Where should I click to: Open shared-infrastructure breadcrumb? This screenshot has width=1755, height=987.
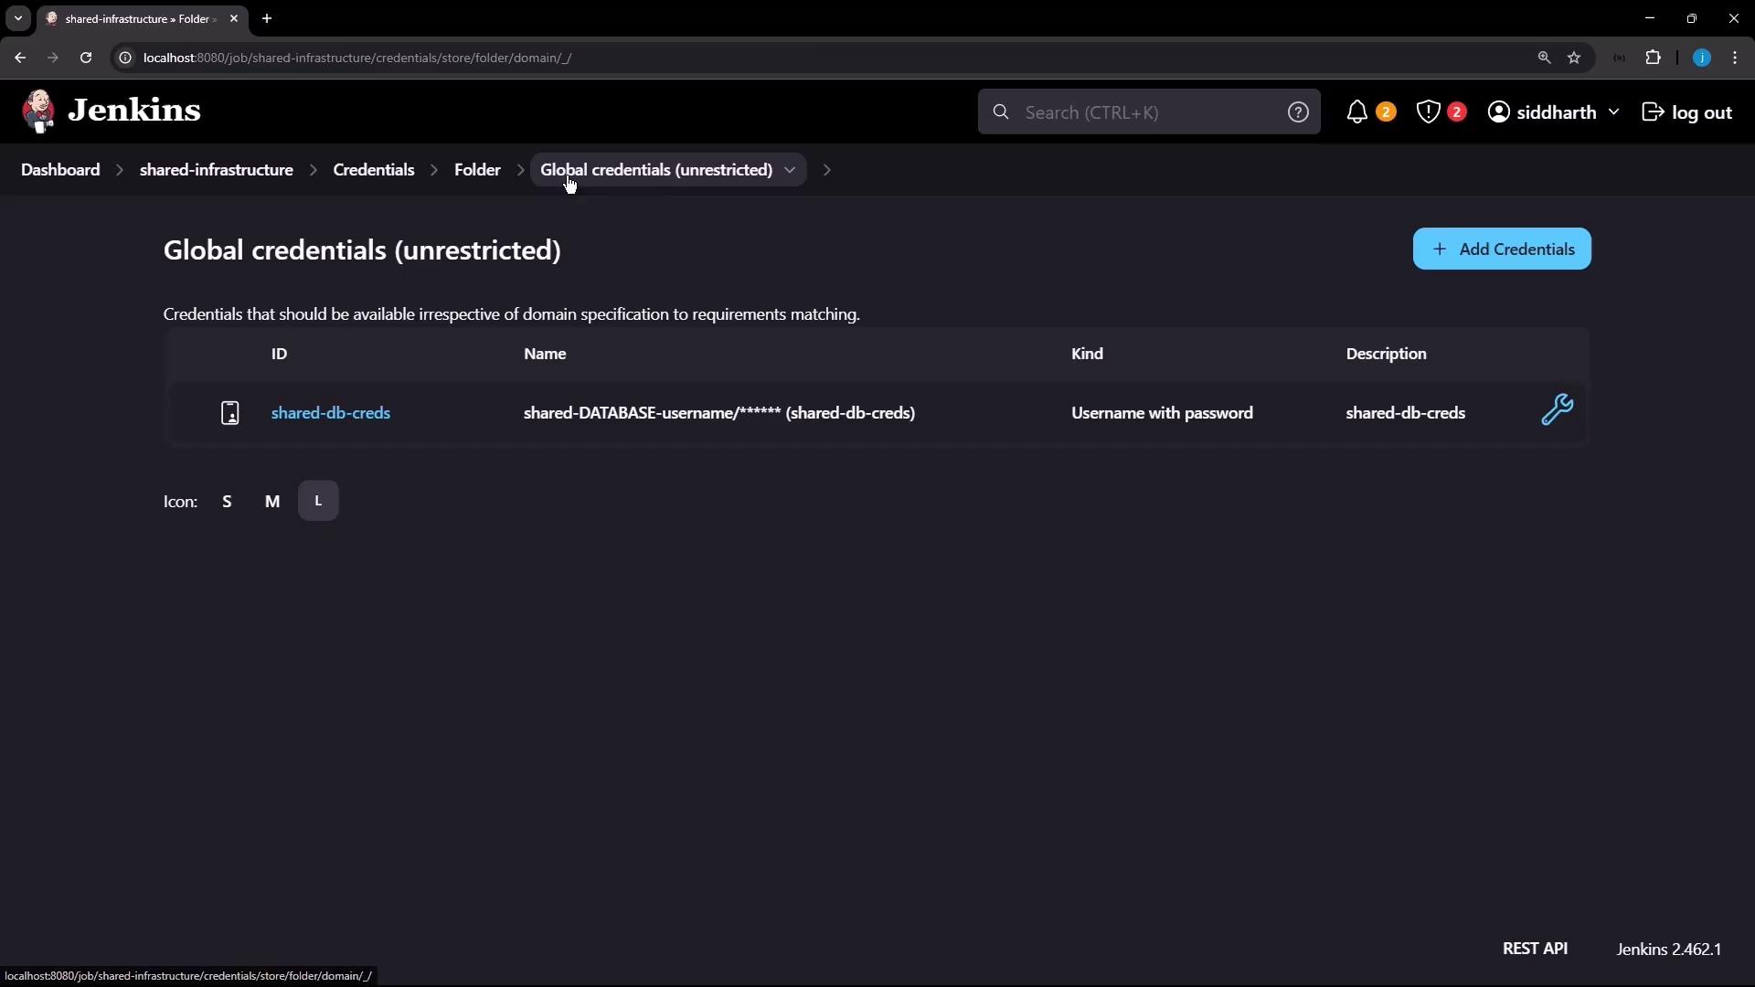pos(217,170)
